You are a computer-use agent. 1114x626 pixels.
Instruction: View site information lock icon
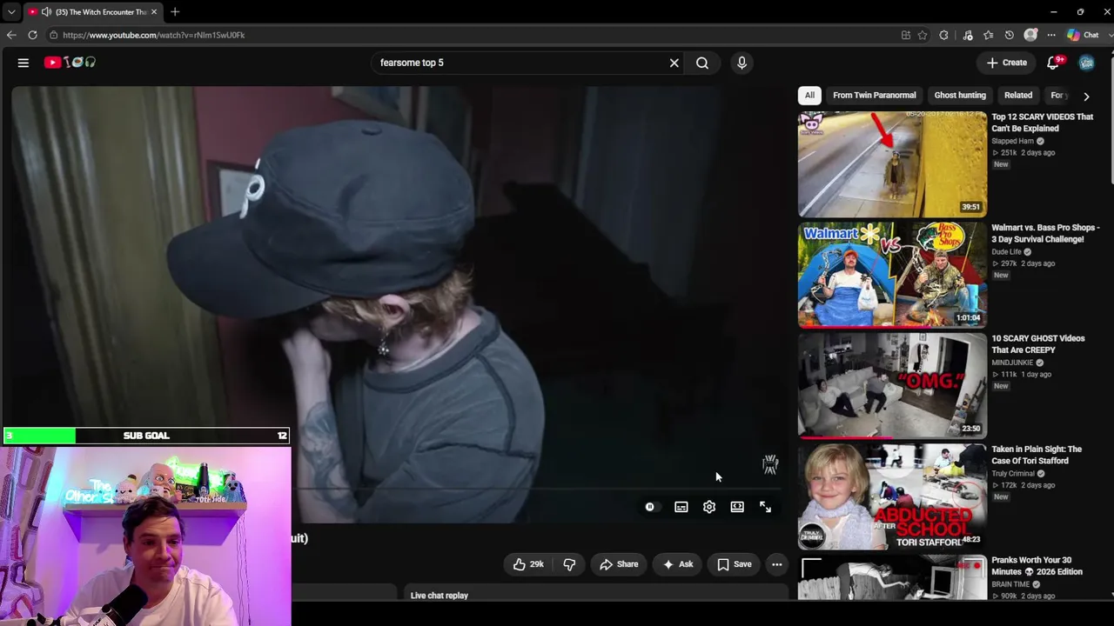[x=53, y=35]
